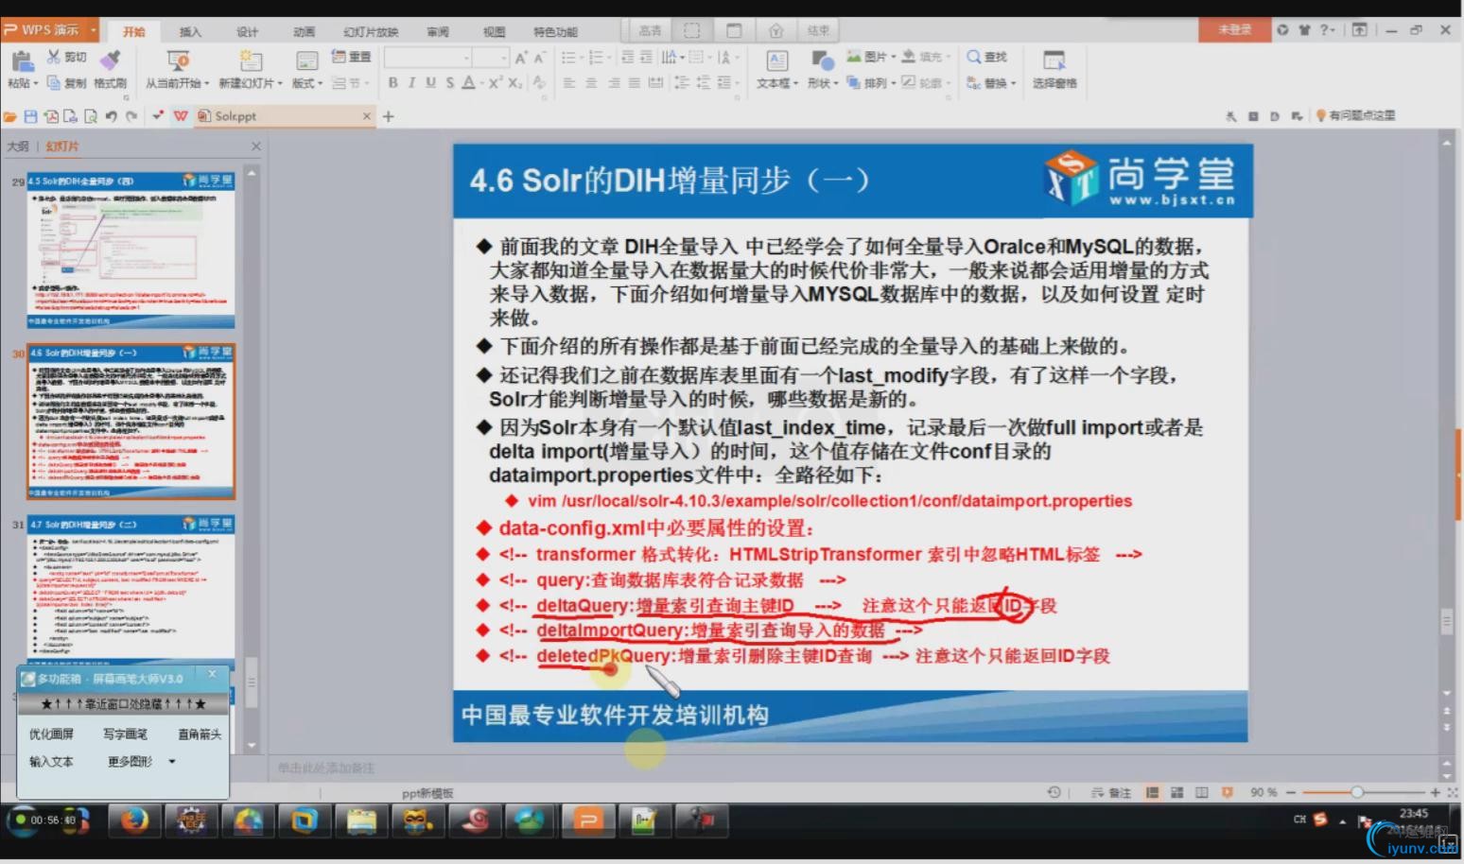Click 写字画笔 in screen pen tool window
Viewport: 1464px width, 864px height.
point(125,734)
